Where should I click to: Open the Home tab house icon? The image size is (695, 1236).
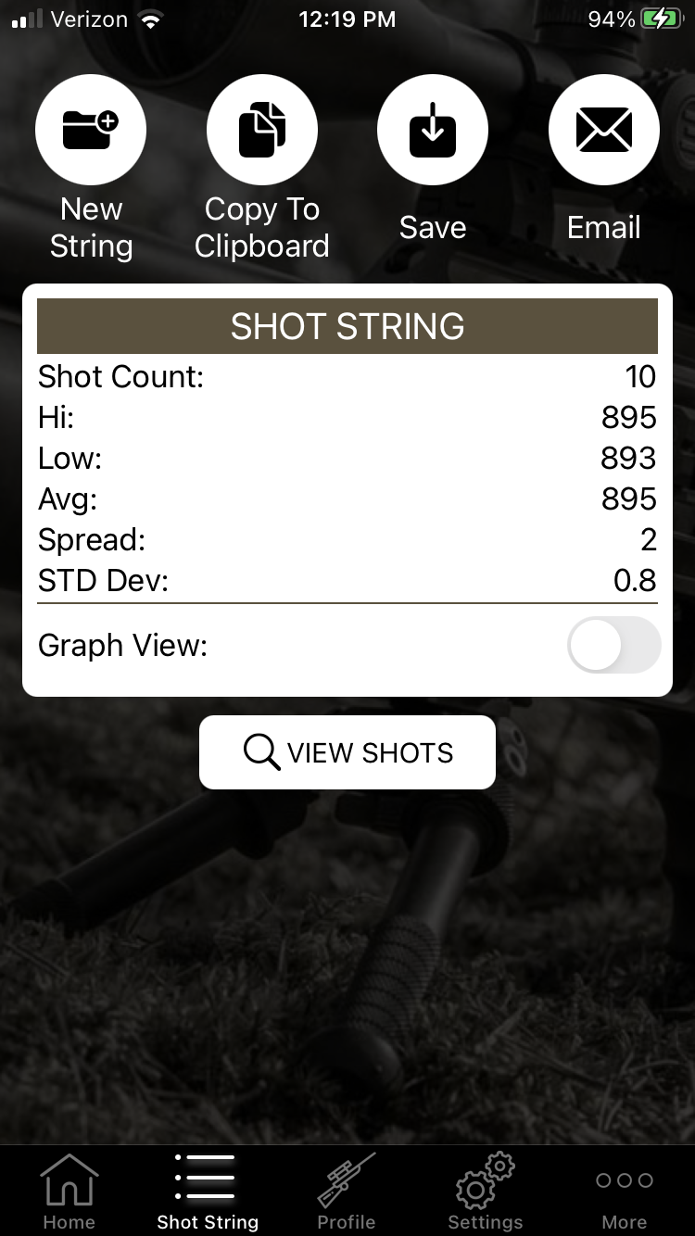[x=69, y=1180]
